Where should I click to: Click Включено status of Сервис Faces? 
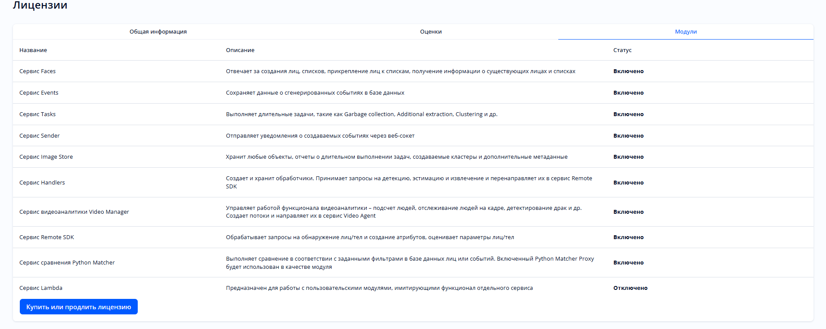pos(628,71)
